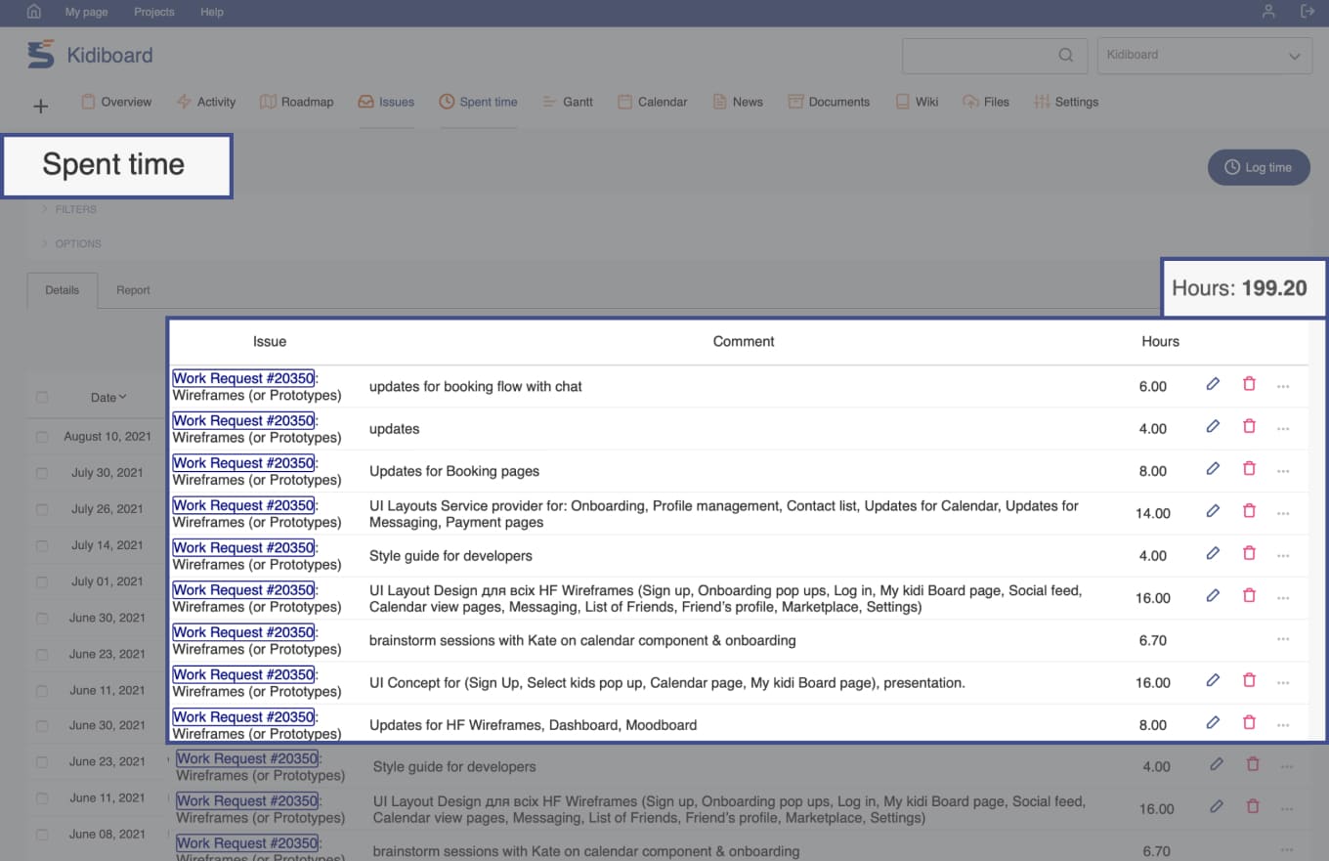1329x861 pixels.
Task: Open Work Request #20350 link in first row
Action: tap(243, 378)
